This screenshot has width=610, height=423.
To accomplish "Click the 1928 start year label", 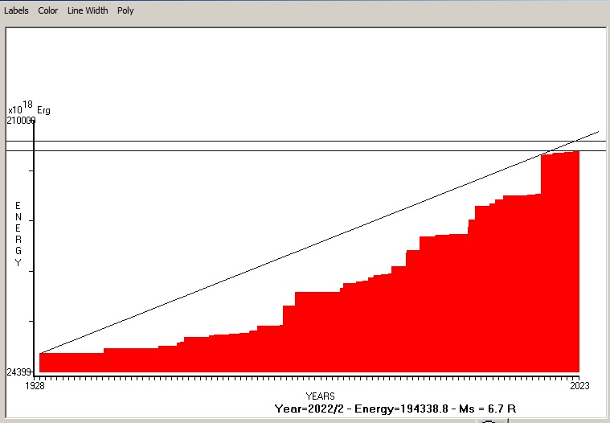I will 35,386.
